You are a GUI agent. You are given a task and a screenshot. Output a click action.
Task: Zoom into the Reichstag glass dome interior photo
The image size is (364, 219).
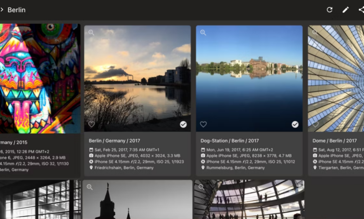coord(201,187)
